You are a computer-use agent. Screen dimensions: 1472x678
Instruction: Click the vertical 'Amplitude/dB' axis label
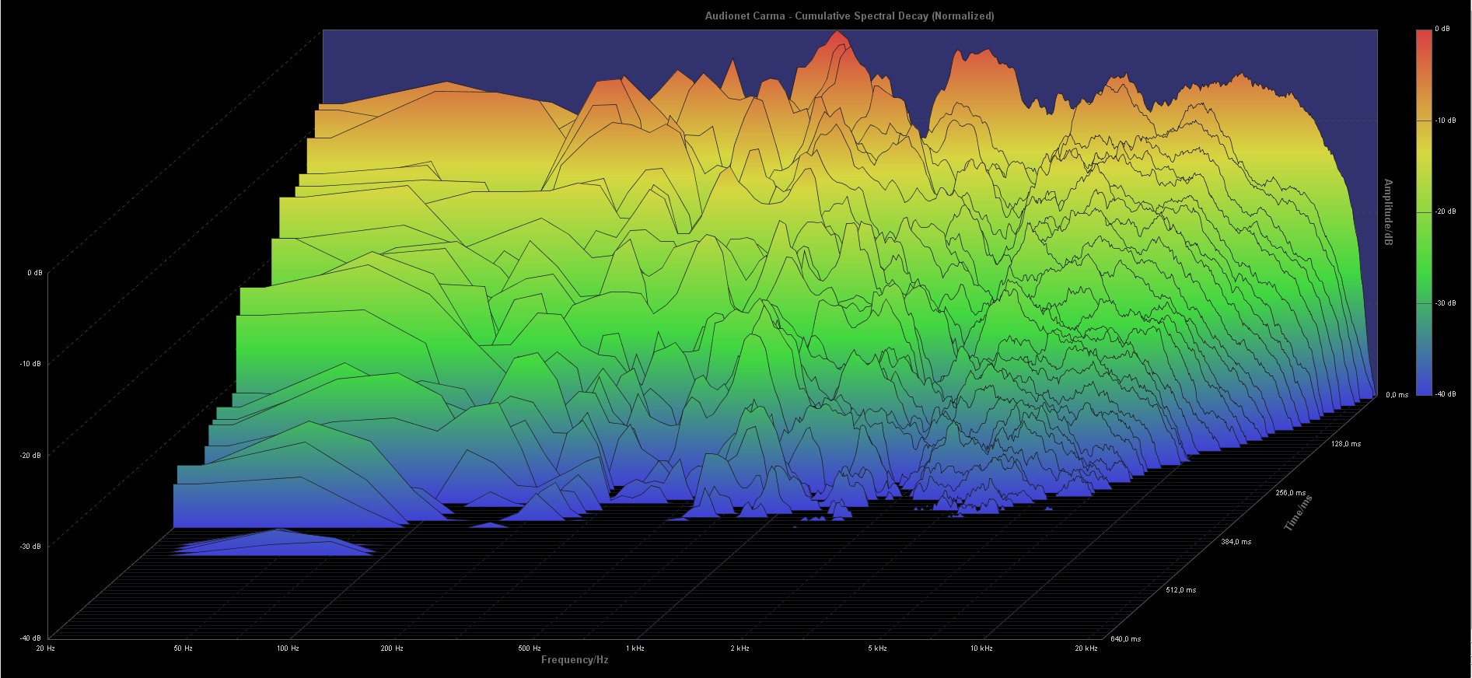pos(1388,212)
